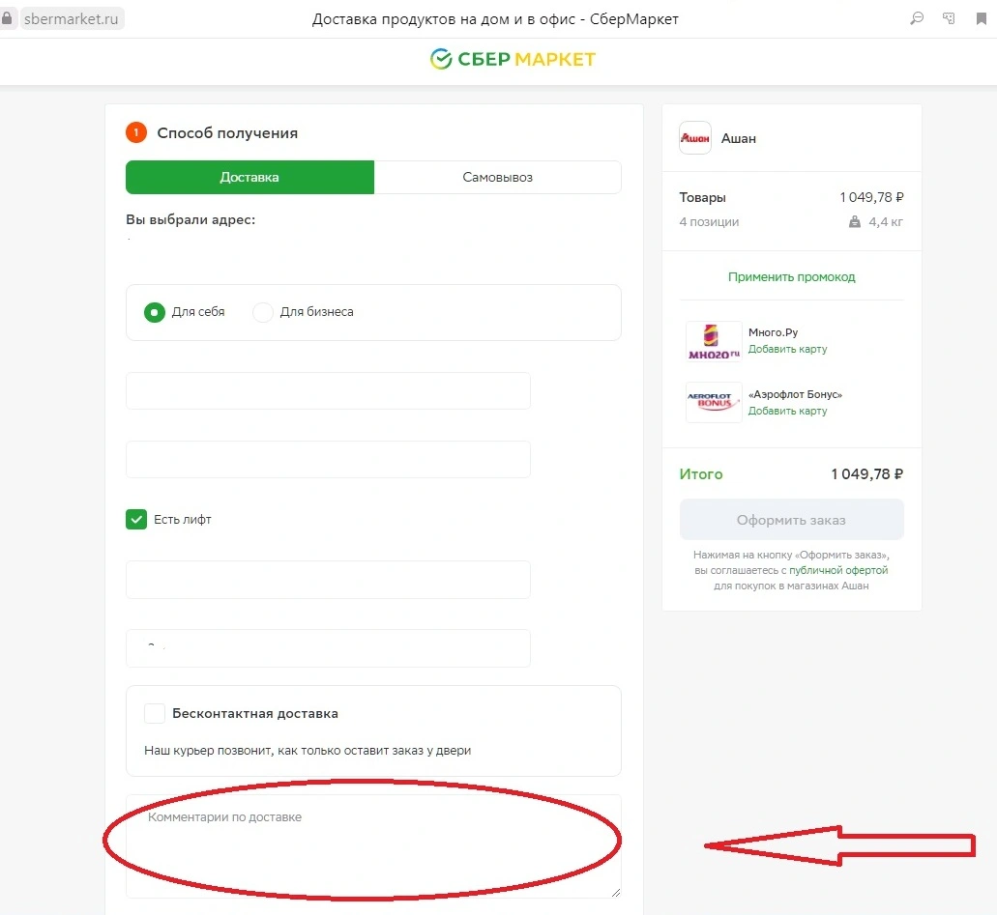Click the Применить промокод link

(792, 277)
